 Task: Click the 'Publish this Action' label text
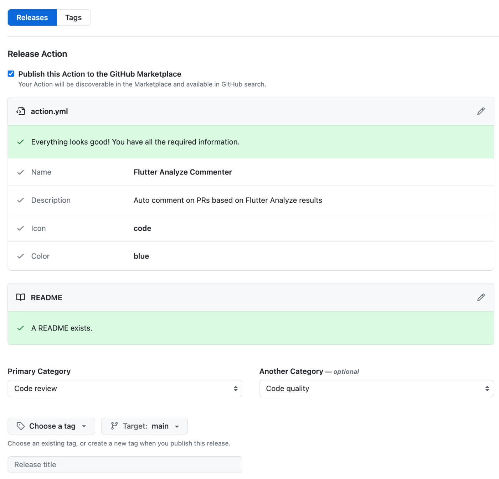point(100,74)
